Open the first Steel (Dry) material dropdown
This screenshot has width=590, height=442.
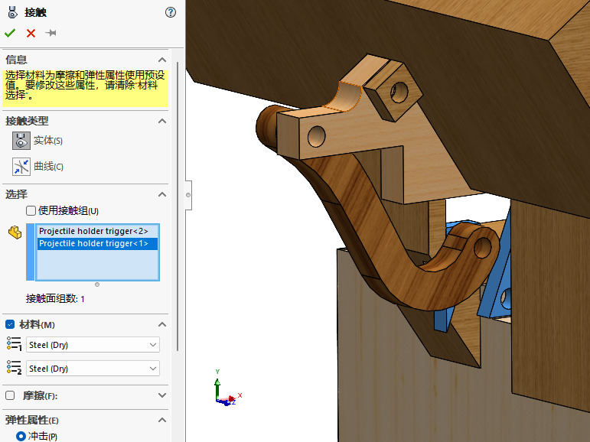tap(93, 345)
